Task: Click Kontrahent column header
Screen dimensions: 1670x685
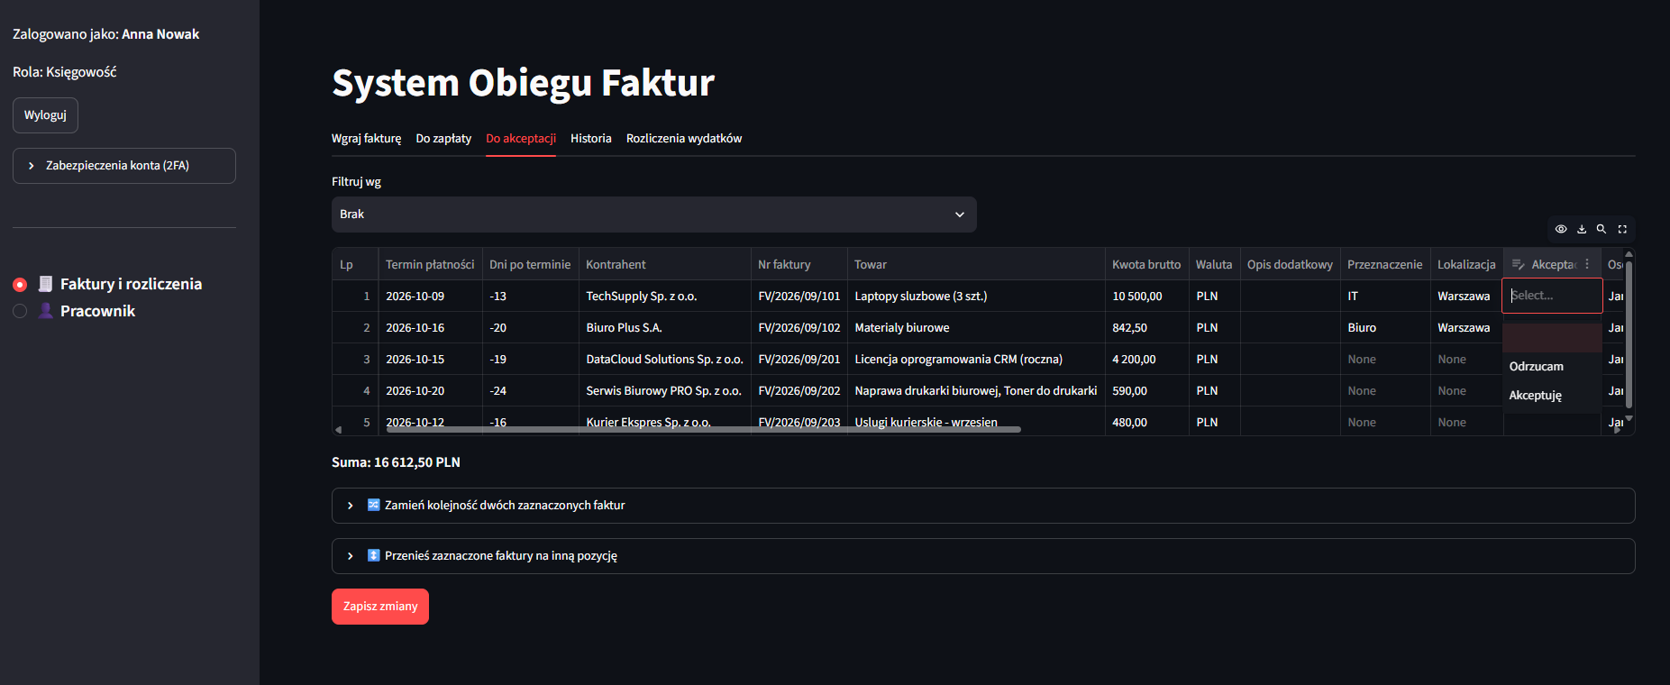Action: click(x=664, y=264)
